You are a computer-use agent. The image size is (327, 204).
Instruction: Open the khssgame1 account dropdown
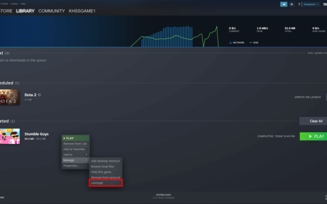311,4
